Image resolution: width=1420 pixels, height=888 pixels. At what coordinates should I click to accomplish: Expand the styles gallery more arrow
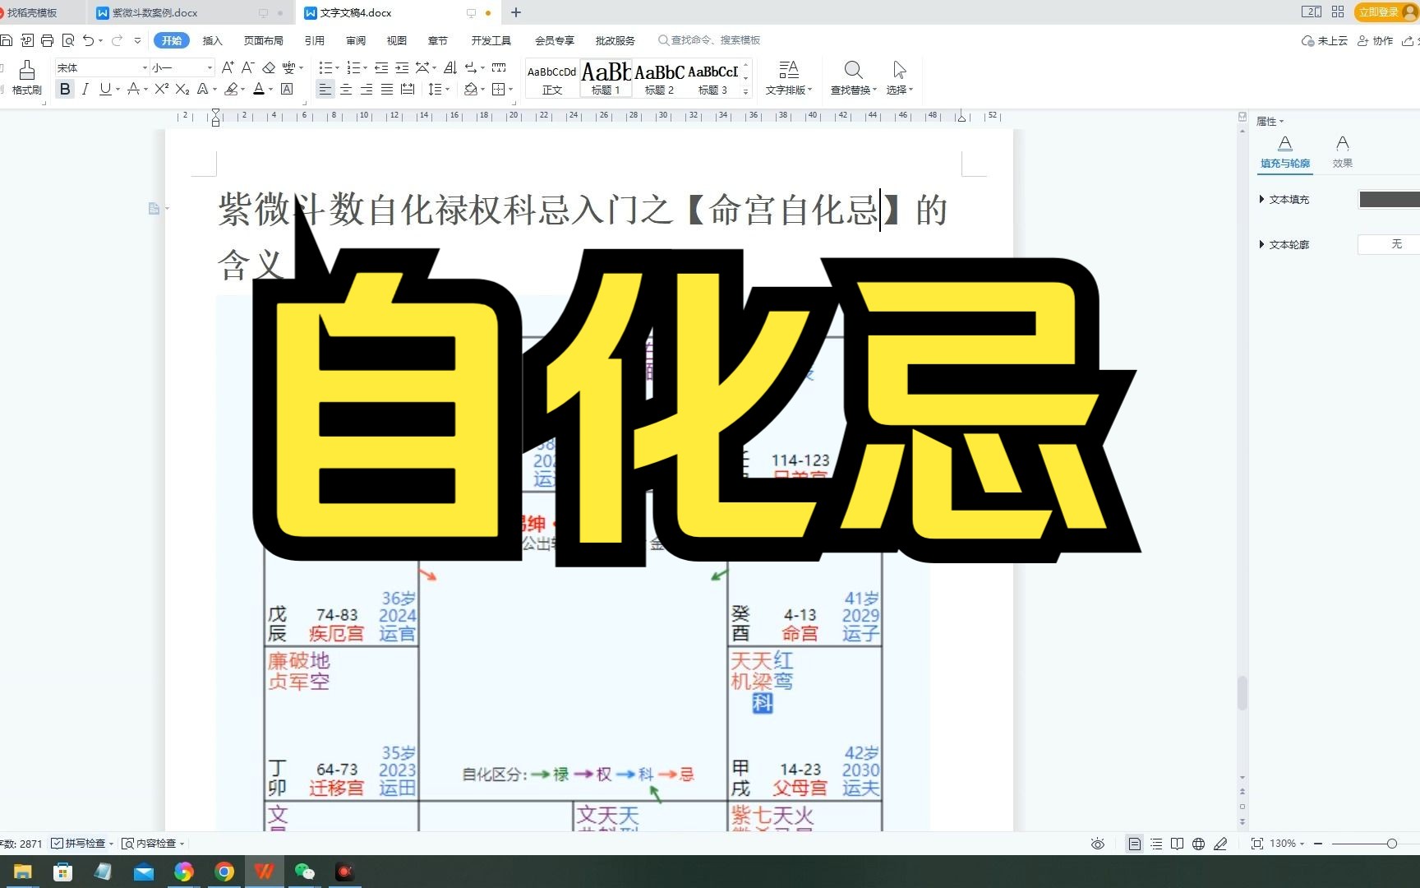(746, 92)
